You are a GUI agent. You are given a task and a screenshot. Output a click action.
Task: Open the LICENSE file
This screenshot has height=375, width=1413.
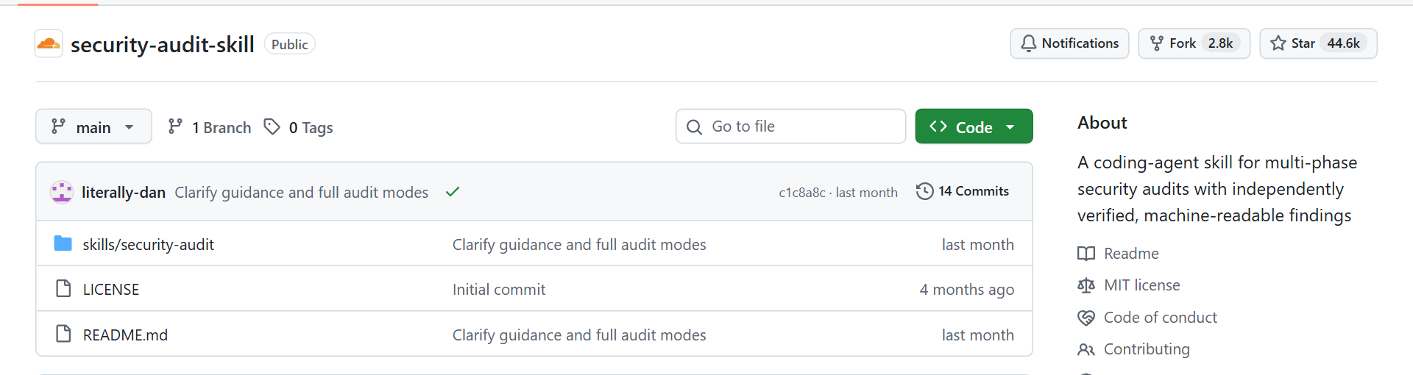[111, 289]
